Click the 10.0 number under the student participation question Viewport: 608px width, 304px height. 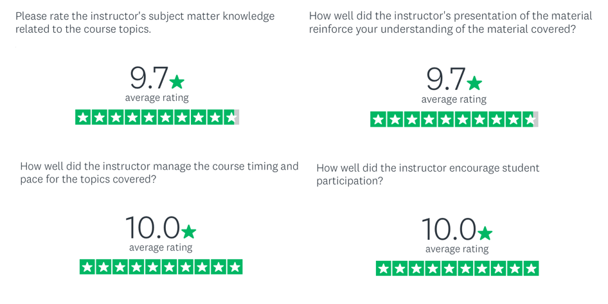pos(449,229)
